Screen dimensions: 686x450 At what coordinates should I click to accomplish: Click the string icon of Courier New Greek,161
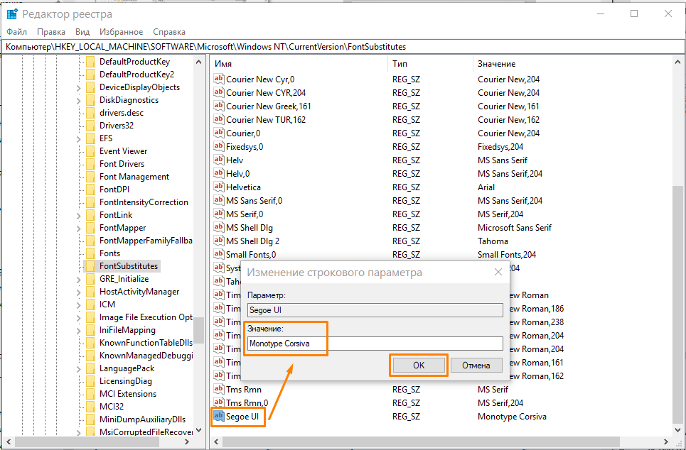point(219,106)
